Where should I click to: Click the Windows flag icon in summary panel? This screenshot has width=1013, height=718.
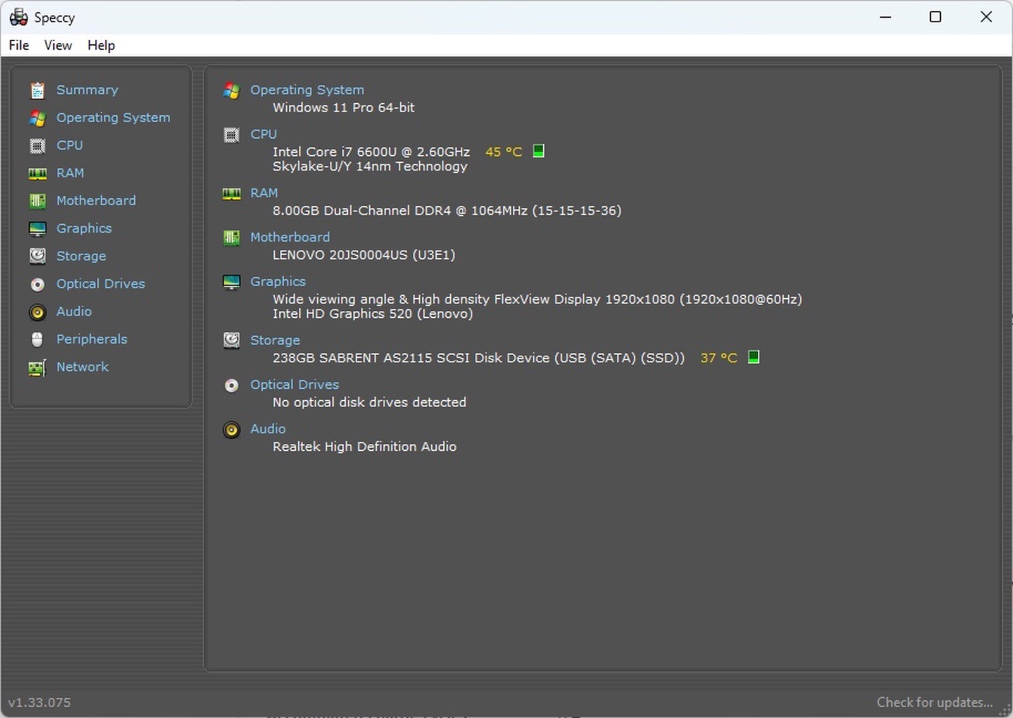point(231,91)
